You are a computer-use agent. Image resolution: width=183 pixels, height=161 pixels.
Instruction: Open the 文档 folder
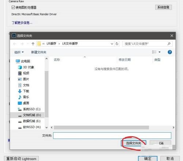[x=24, y=85]
